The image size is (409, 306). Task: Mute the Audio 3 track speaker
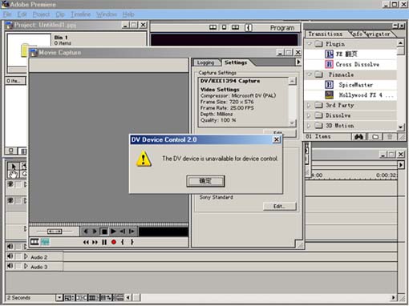(x=10, y=266)
